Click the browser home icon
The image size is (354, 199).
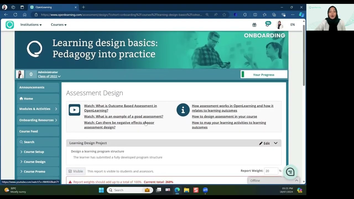(25, 15)
